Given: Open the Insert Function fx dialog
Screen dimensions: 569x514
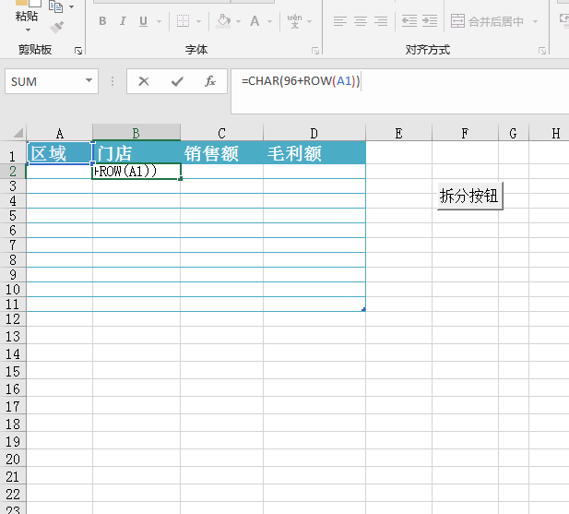Looking at the screenshot, I should (210, 81).
